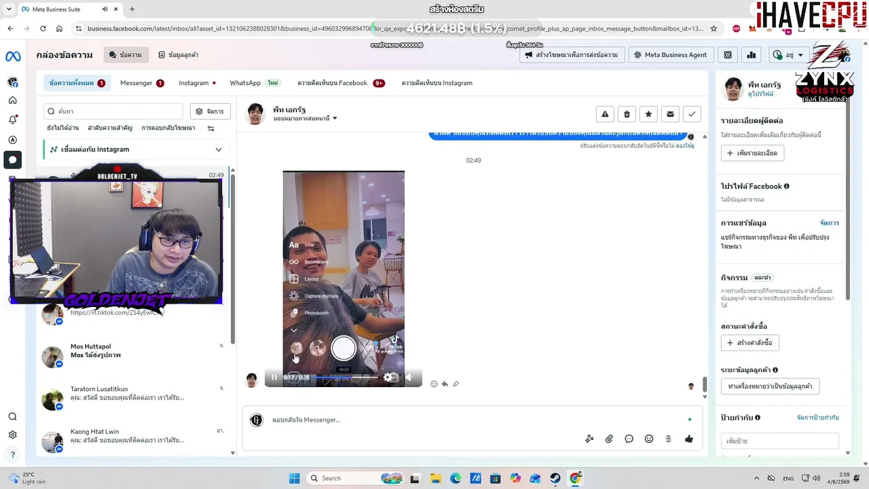Click the create order button
This screenshot has height=489, width=869.
click(x=750, y=343)
